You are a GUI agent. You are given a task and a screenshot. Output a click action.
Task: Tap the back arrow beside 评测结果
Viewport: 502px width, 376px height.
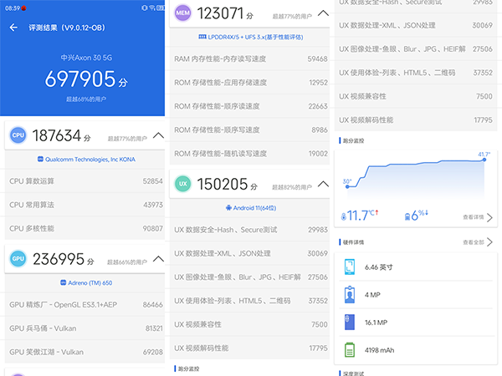(13, 28)
